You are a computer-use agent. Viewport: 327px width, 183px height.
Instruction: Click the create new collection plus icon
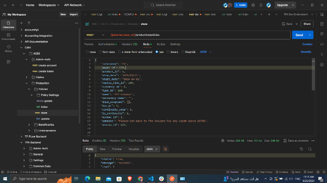pyautogui.click(x=22, y=23)
